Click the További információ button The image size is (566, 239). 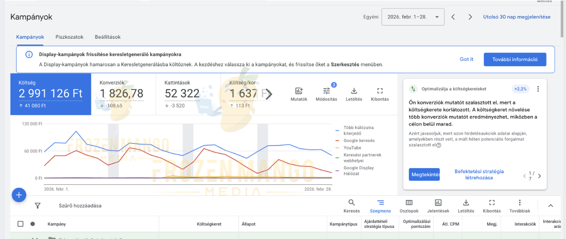[515, 59]
